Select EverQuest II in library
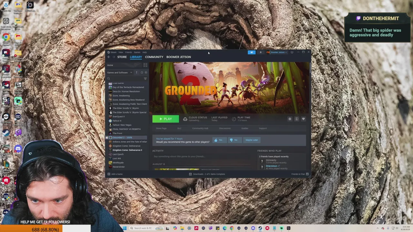Image resolution: width=413 pixels, height=232 pixels. [118, 117]
